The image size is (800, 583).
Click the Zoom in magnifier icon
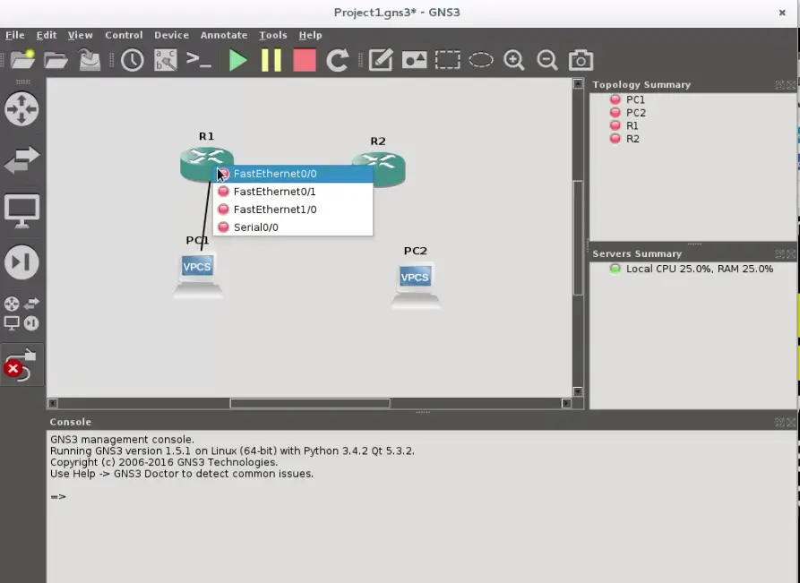tap(514, 60)
